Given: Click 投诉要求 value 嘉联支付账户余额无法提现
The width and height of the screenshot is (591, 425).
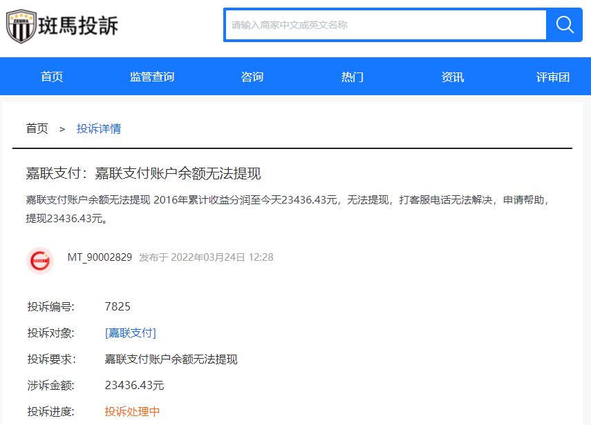Looking at the screenshot, I should [171, 359].
